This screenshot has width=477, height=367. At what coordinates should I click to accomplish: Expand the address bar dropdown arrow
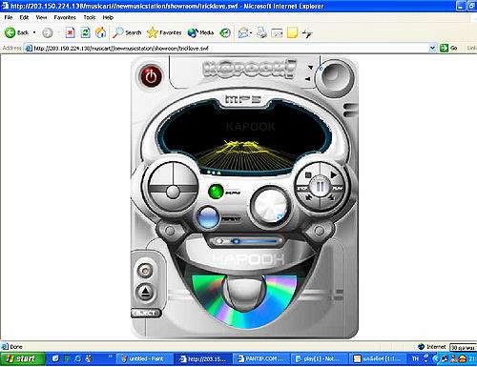(432, 48)
